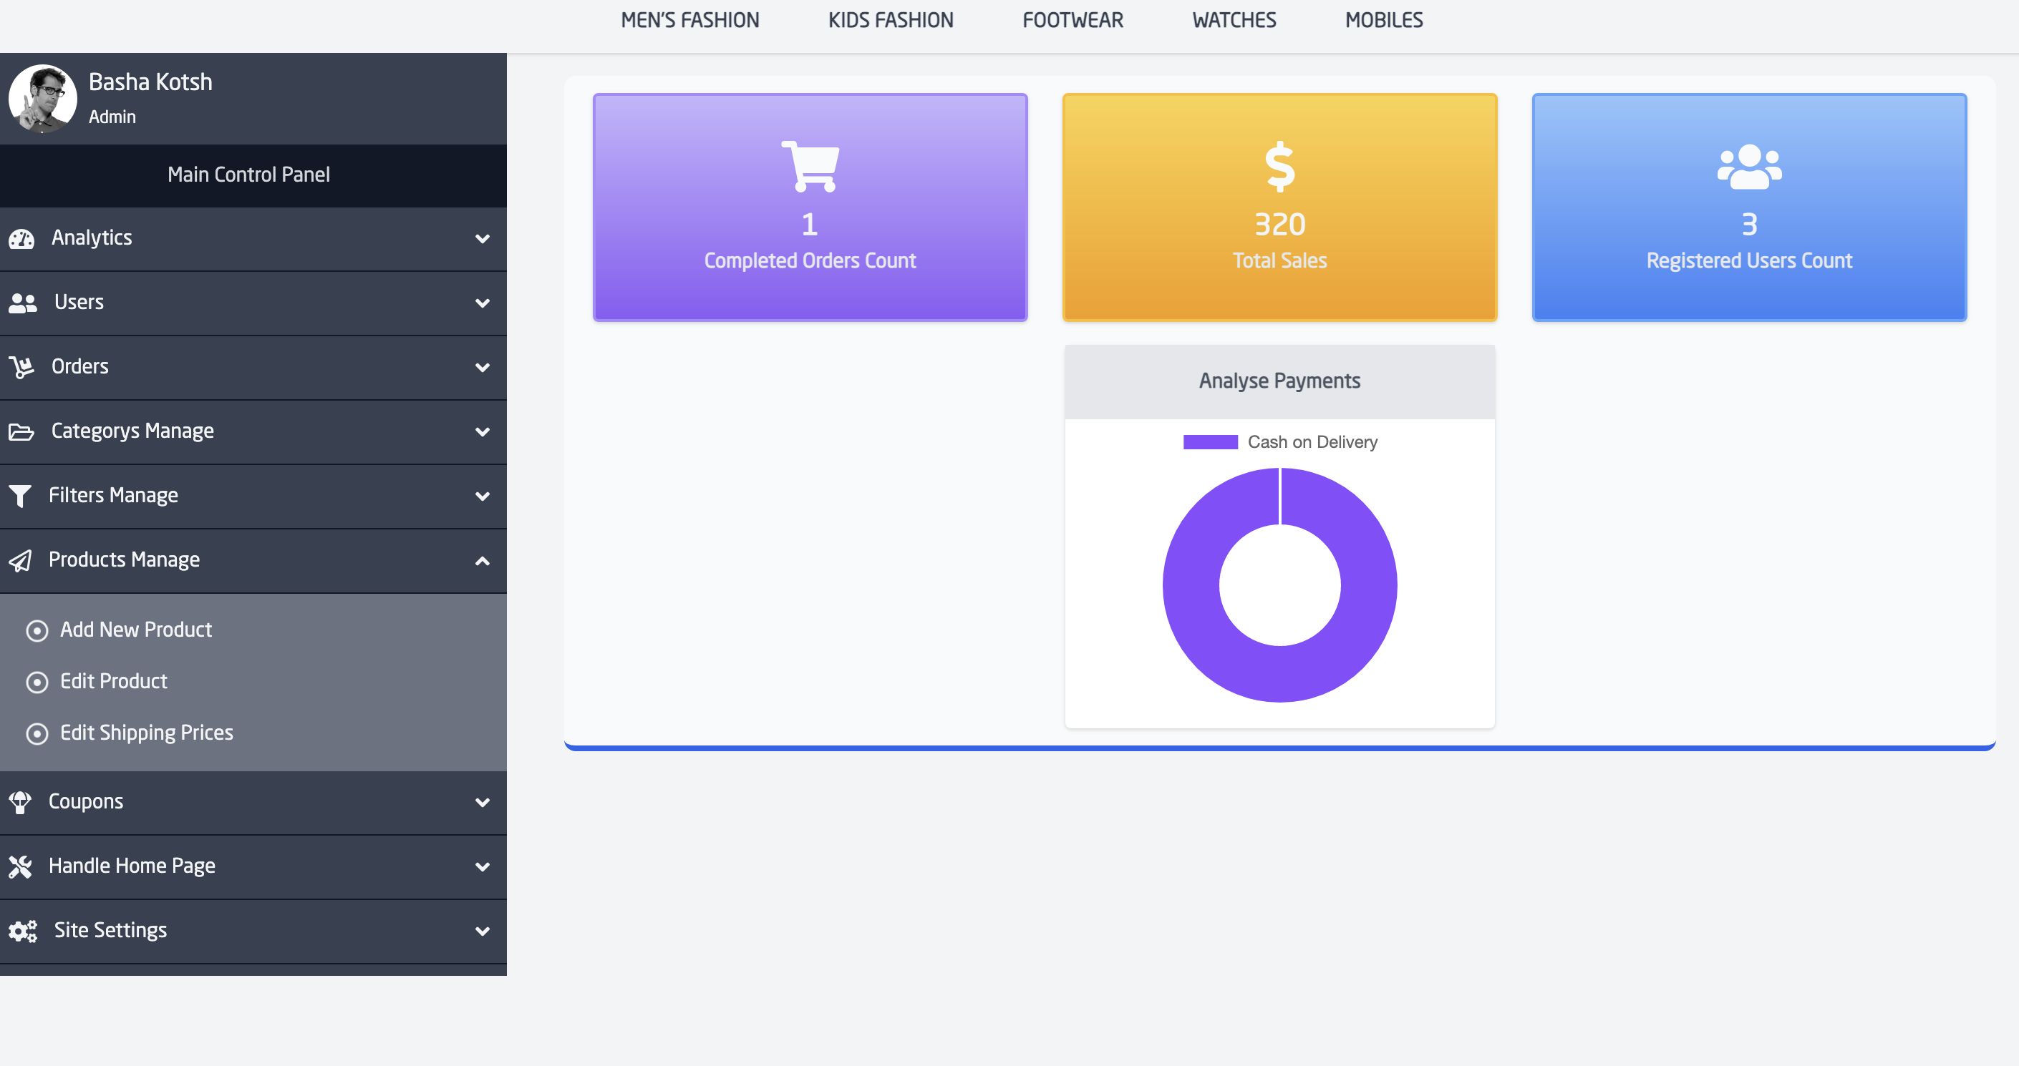Expand the Users section chevron
This screenshot has height=1066, width=2019.
click(483, 303)
